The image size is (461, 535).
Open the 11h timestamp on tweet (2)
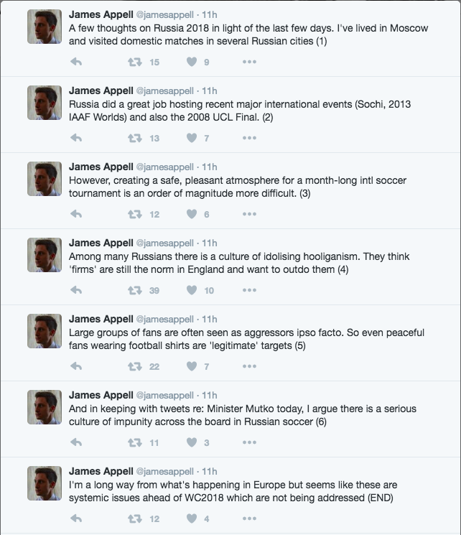tap(210, 90)
